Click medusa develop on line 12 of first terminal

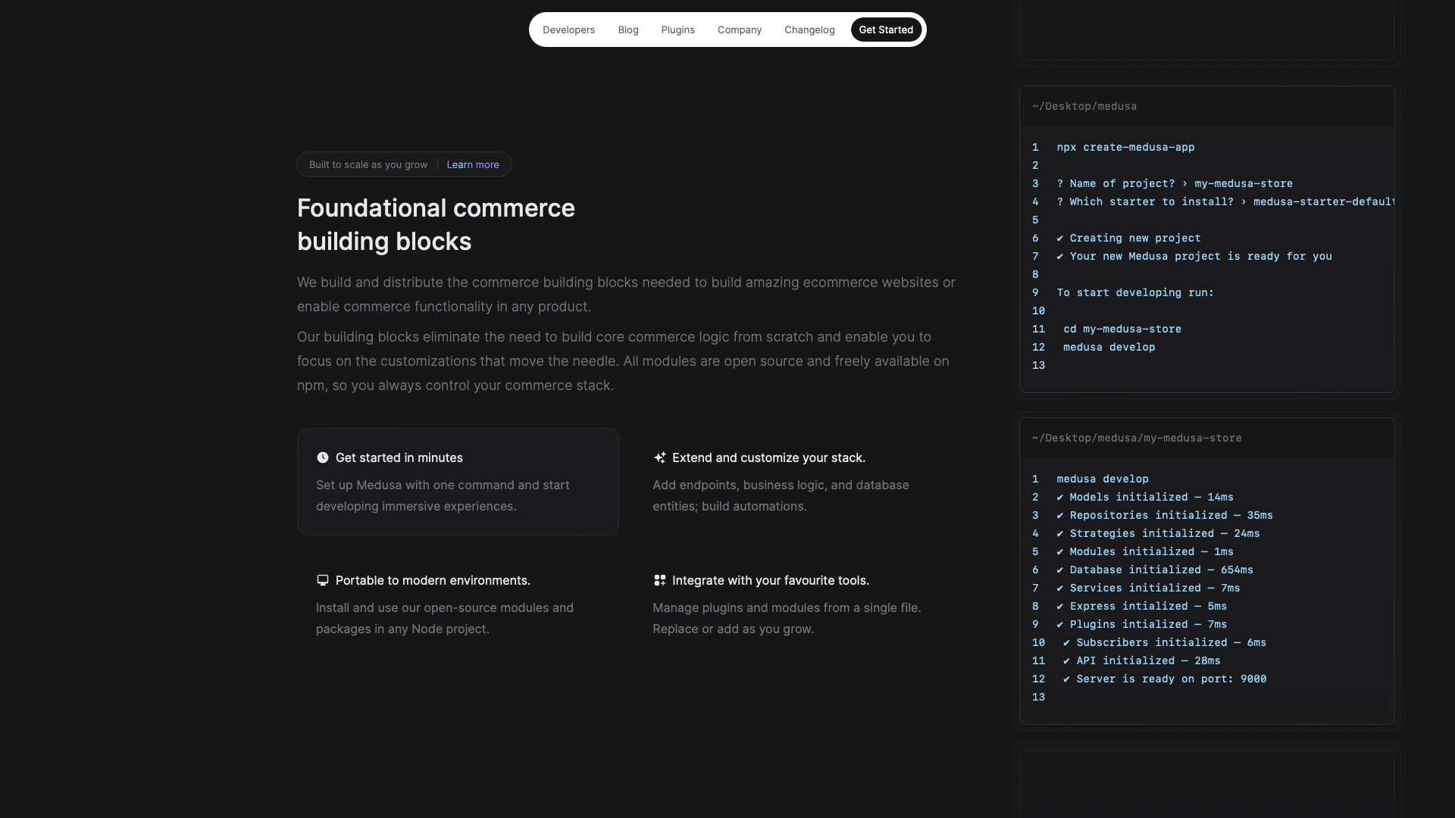(x=1109, y=347)
